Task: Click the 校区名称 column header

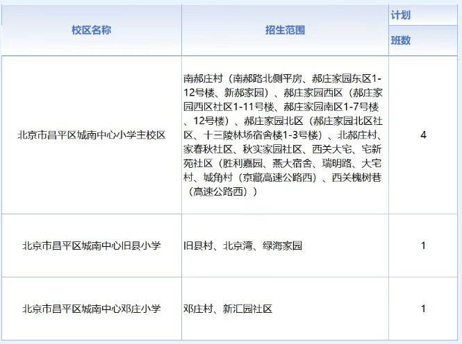Action: click(x=91, y=30)
